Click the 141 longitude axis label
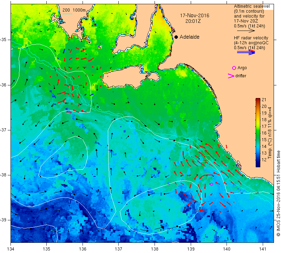Image resolution: width=281 pixels, height=253 pixels. tap(263, 249)
